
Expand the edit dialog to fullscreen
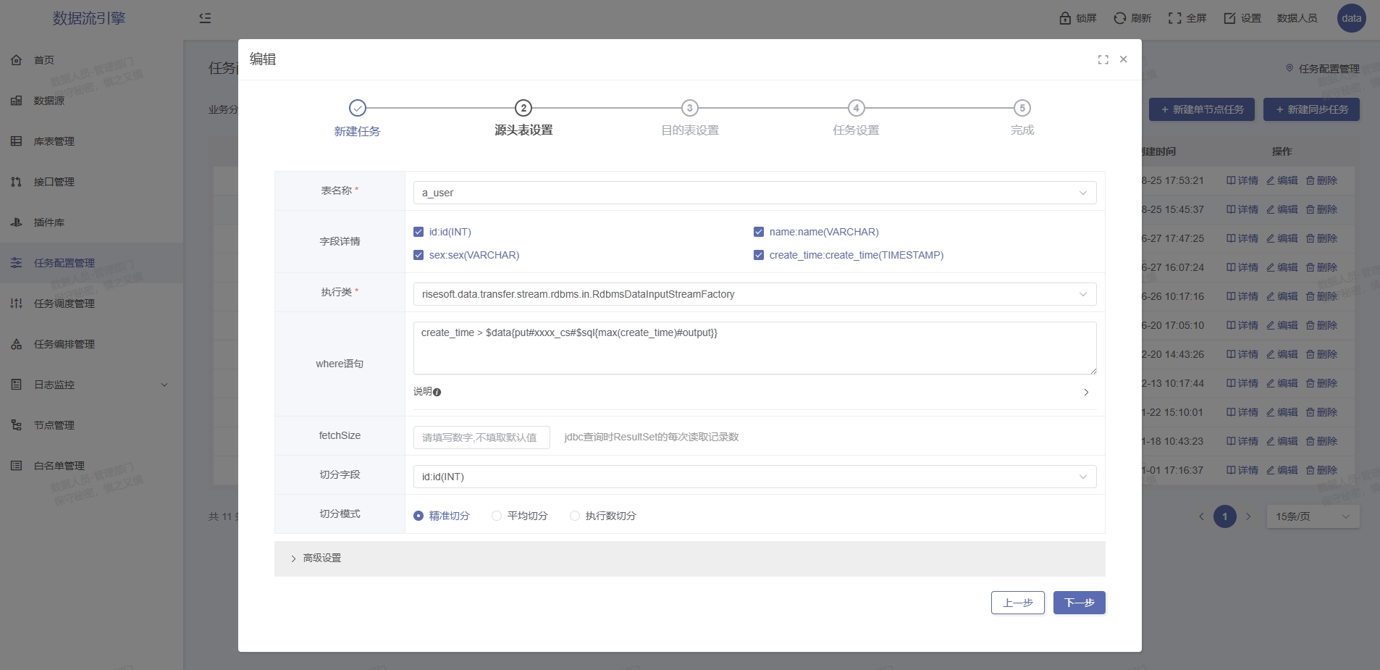[1103, 59]
